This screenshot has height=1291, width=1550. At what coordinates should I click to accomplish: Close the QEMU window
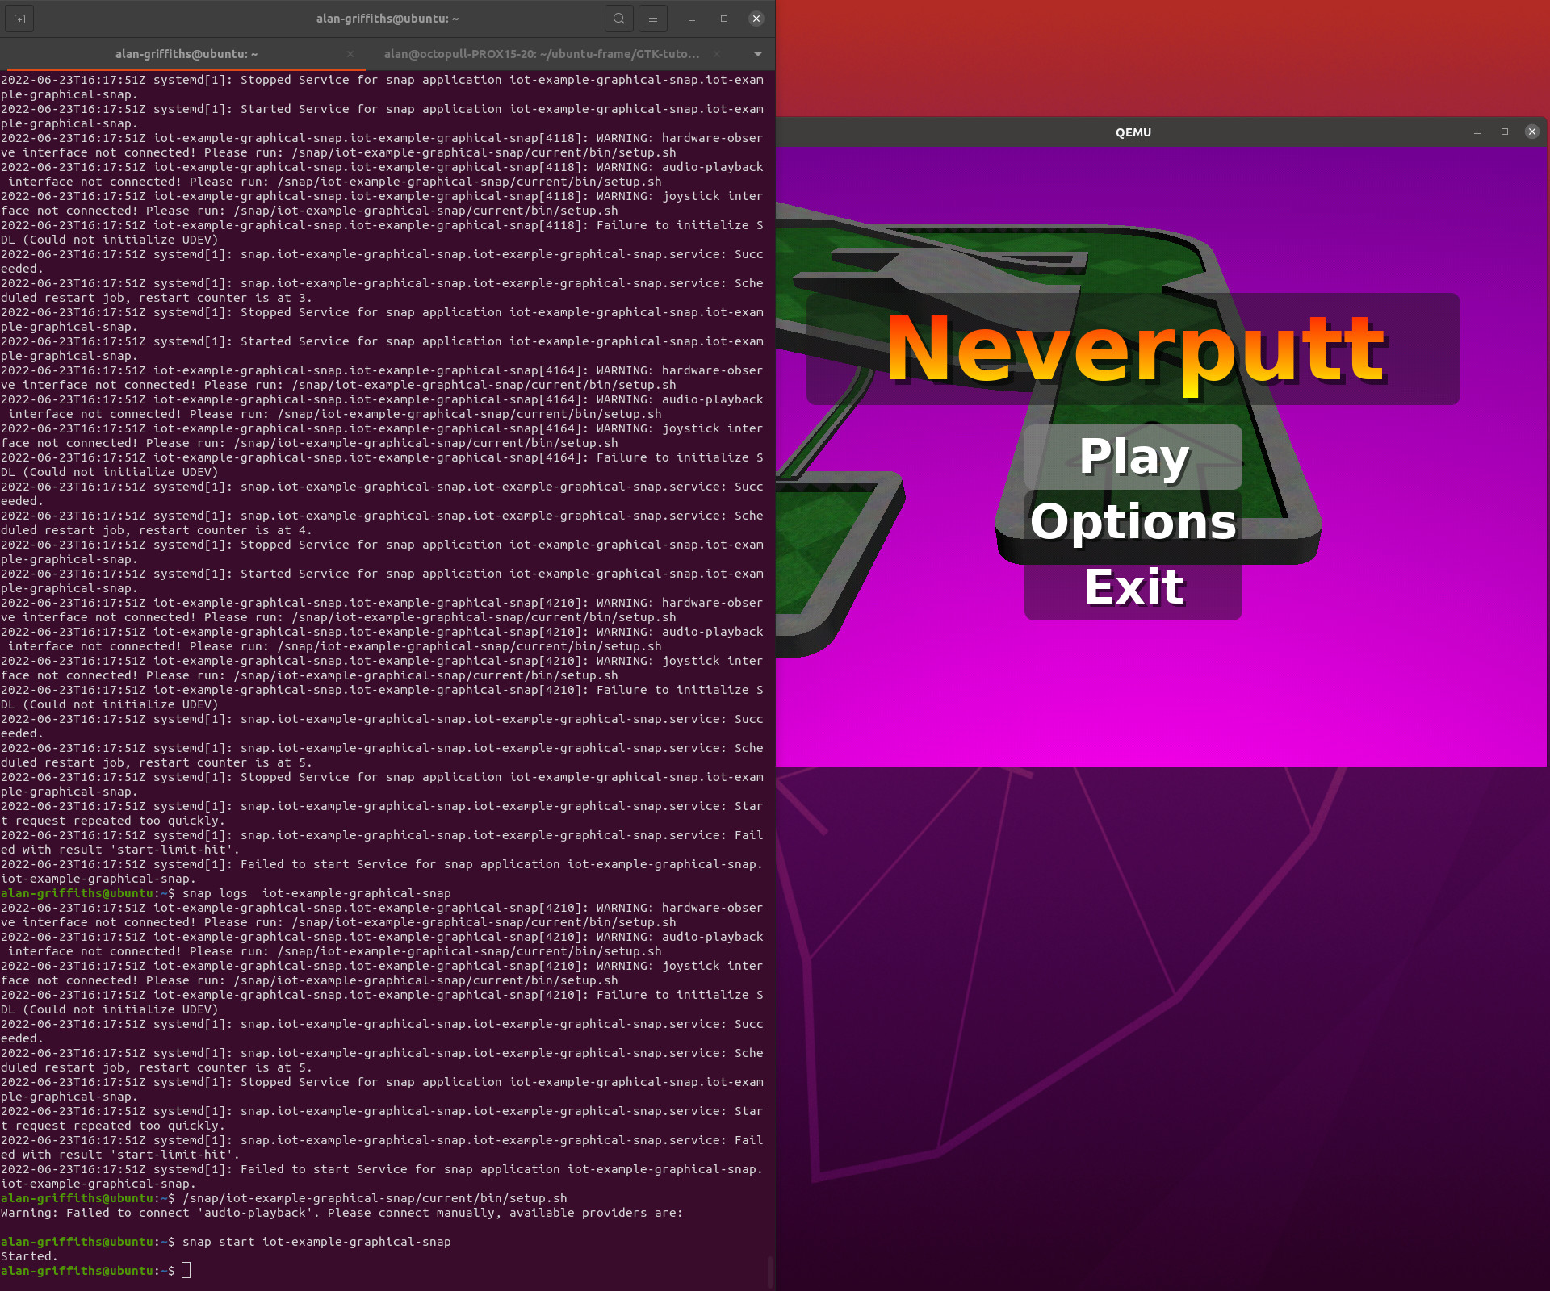point(1532,132)
